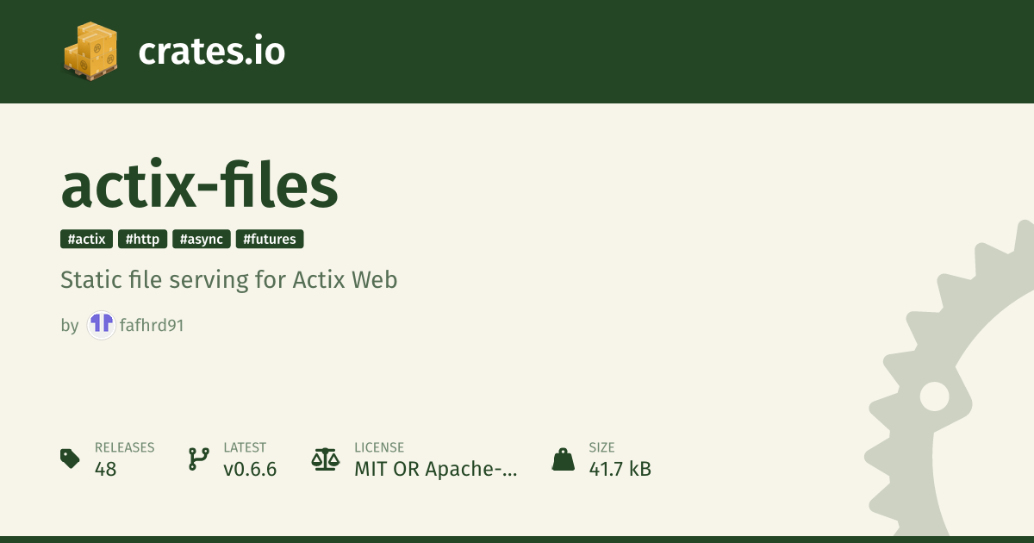Image resolution: width=1034 pixels, height=543 pixels.
Task: Click the v0.6.6 latest version value
Action: pyautogui.click(x=250, y=470)
